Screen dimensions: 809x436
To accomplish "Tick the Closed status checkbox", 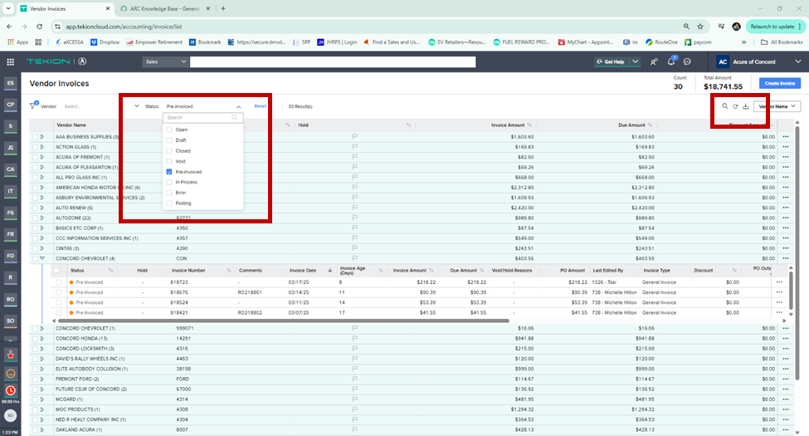I will 169,150.
